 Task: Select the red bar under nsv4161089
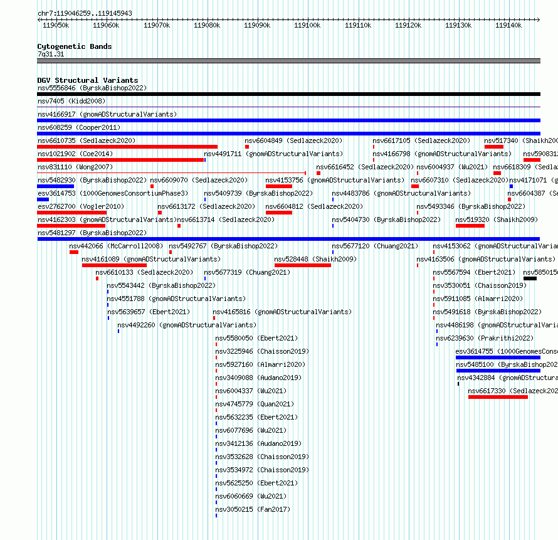[x=114, y=265]
